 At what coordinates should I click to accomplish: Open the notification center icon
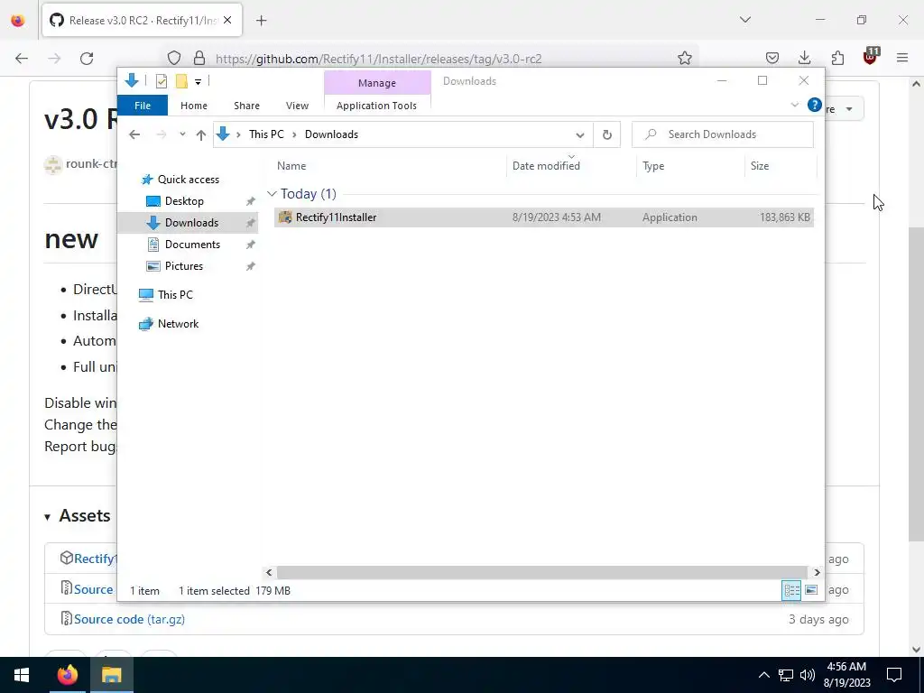click(x=894, y=675)
